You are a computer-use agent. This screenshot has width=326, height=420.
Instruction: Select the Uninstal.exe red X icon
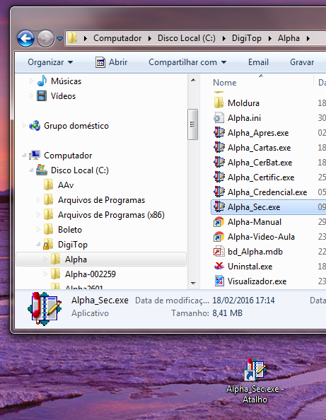(x=219, y=267)
